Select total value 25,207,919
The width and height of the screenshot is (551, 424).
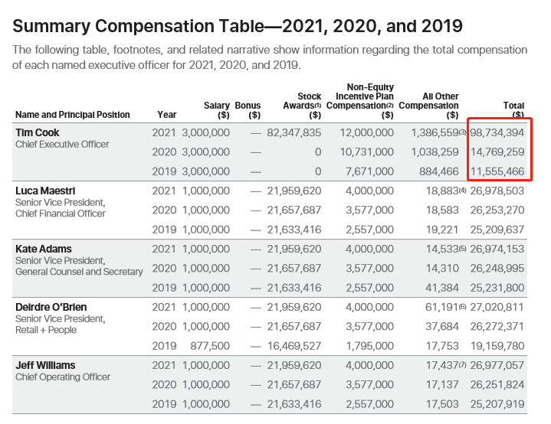[x=497, y=404]
